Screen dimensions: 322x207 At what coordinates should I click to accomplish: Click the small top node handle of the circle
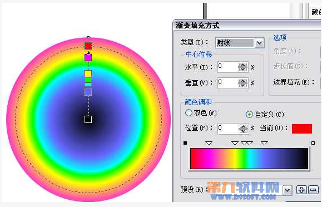pos(88,37)
